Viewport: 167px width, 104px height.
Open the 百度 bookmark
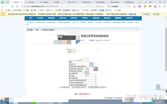coord(33,10)
